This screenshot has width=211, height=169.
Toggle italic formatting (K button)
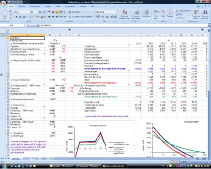[20, 17]
